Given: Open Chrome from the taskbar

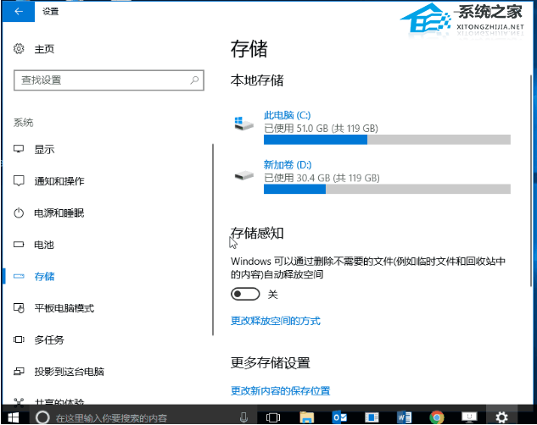Looking at the screenshot, I should tap(437, 417).
